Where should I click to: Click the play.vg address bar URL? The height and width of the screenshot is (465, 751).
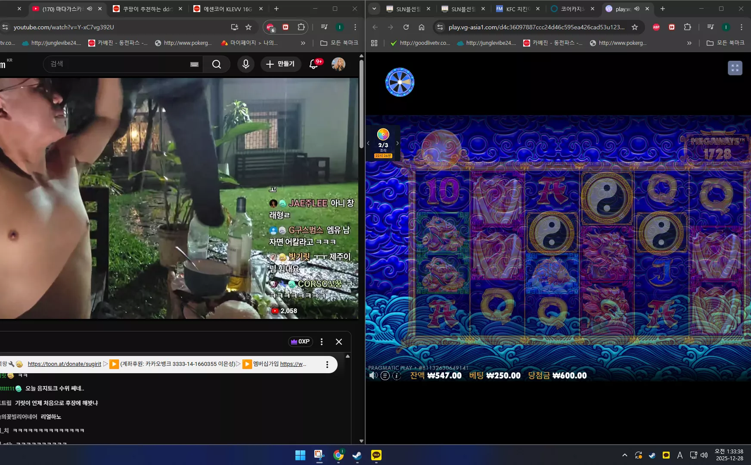[x=537, y=27]
